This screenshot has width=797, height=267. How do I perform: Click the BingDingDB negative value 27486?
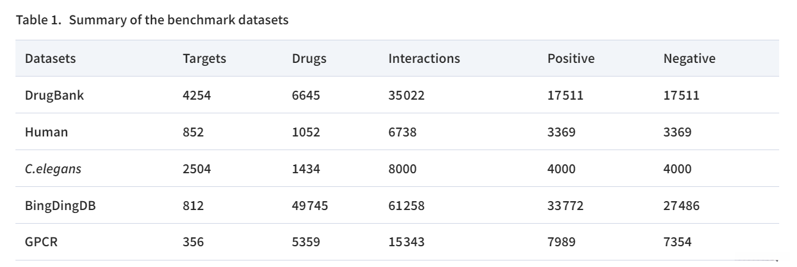[x=681, y=206]
